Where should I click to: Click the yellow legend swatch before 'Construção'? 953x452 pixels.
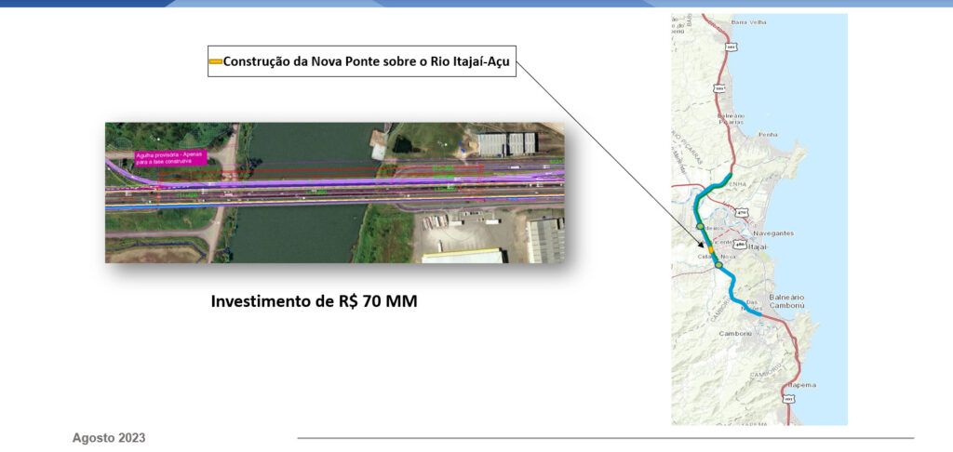(x=216, y=61)
